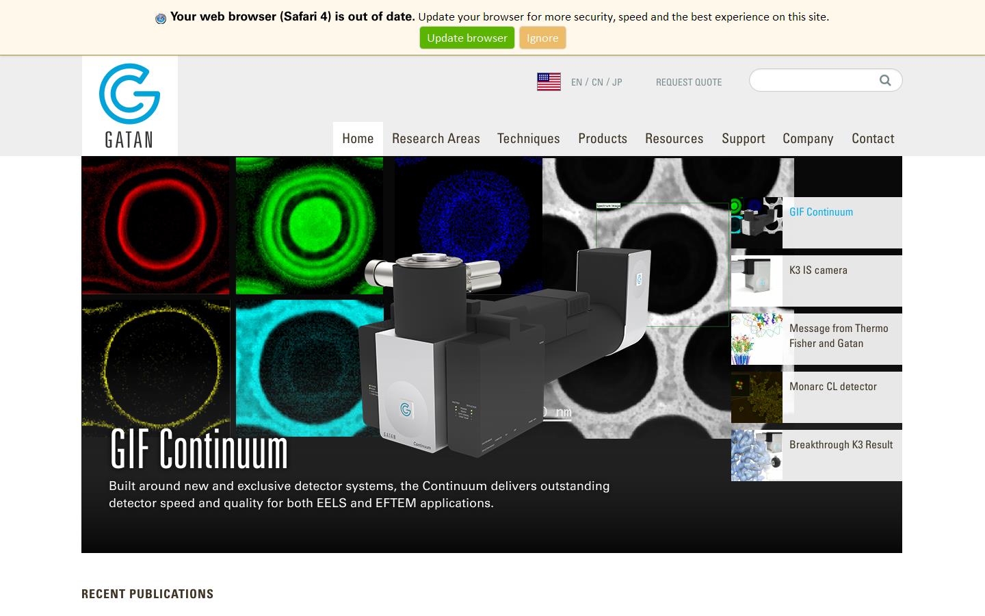Click the browser icon in update banner
Image resolution: width=985 pixels, height=616 pixels.
pos(161,18)
